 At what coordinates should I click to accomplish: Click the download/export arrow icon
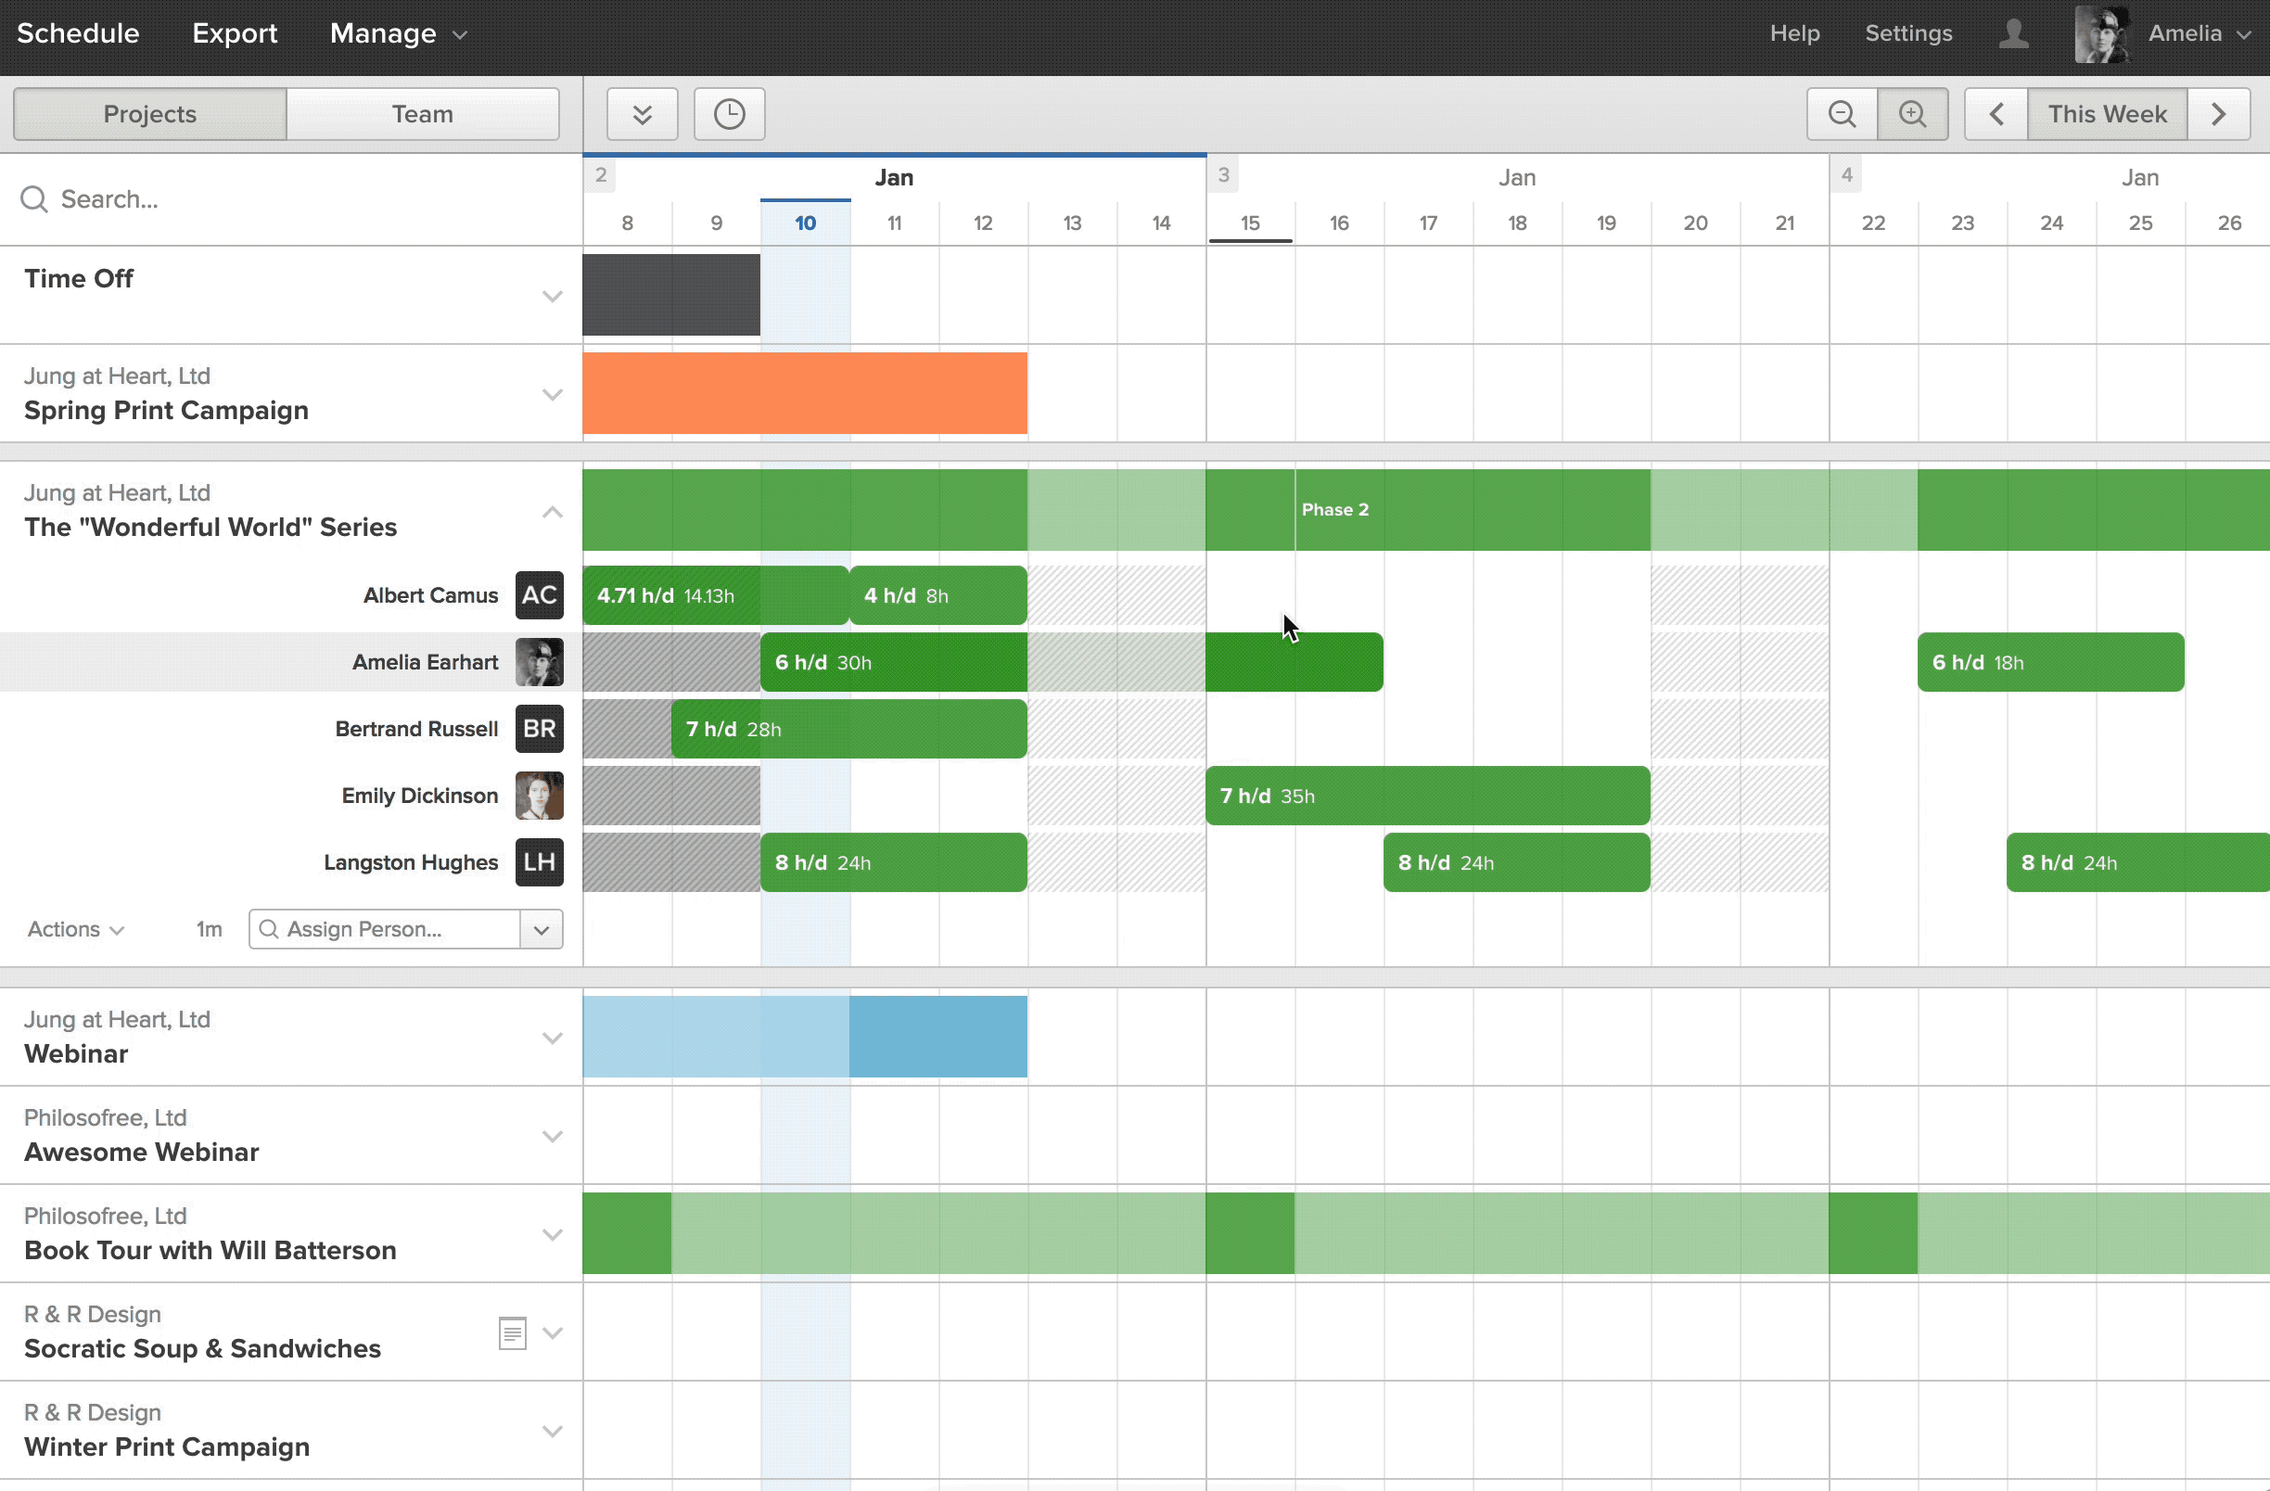point(643,113)
